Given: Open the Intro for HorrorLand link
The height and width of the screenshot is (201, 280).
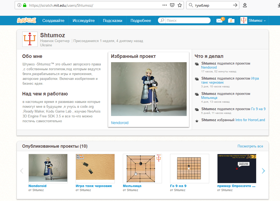Looking at the screenshot, I should 250,120.
